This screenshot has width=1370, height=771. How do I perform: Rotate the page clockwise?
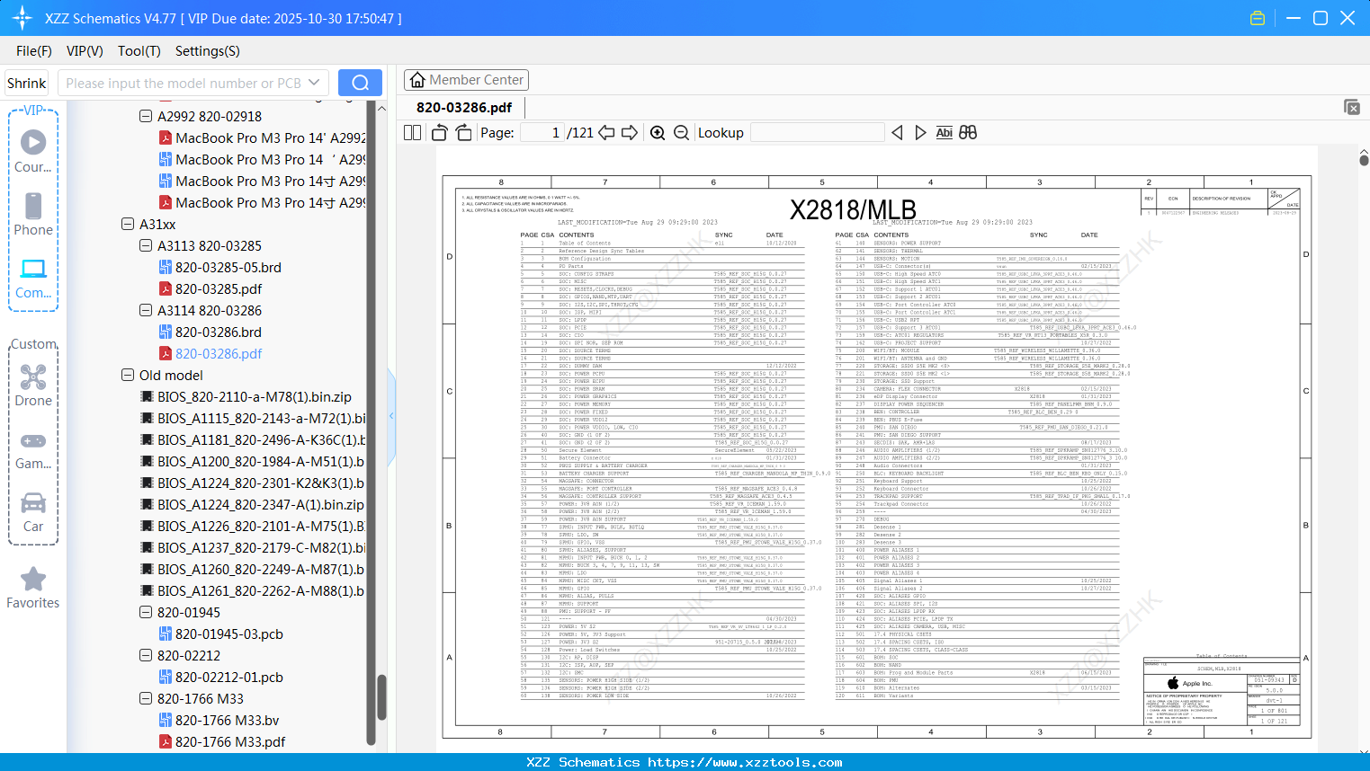463,133
